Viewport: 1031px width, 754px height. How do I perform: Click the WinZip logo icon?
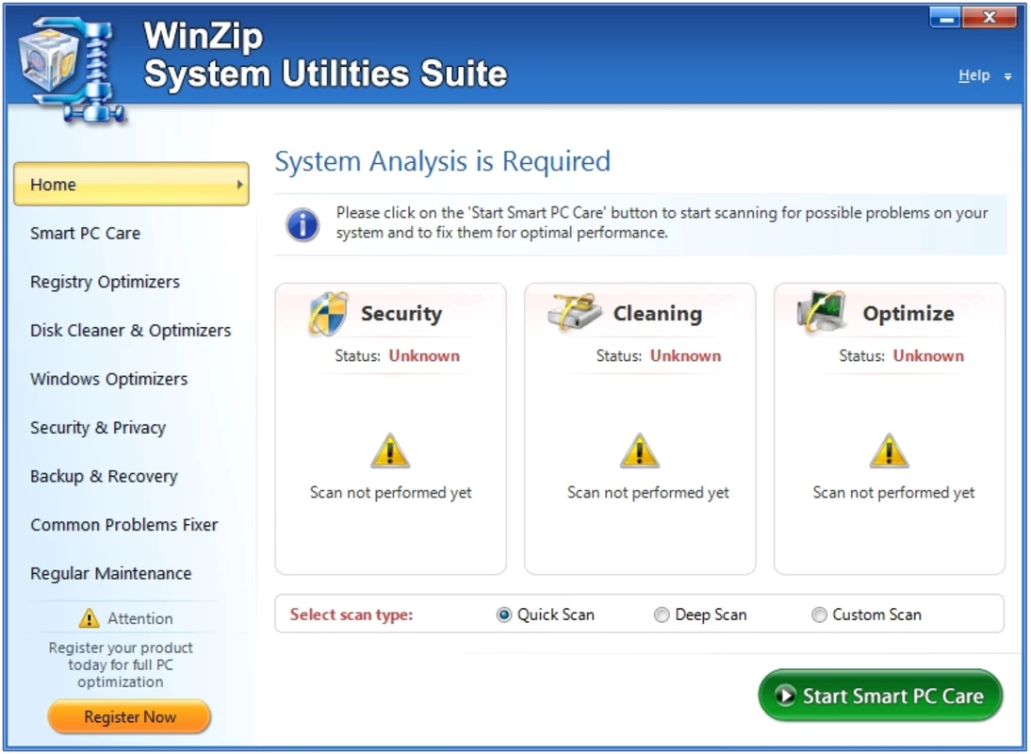point(71,69)
